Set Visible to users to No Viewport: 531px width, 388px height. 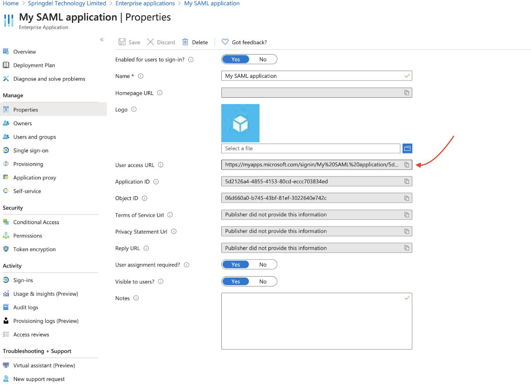(263, 282)
